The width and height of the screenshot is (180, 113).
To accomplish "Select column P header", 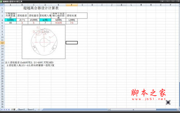I will (171, 5).
